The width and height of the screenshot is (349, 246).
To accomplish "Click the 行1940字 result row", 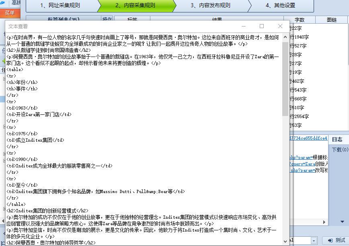I will pos(299,37).
